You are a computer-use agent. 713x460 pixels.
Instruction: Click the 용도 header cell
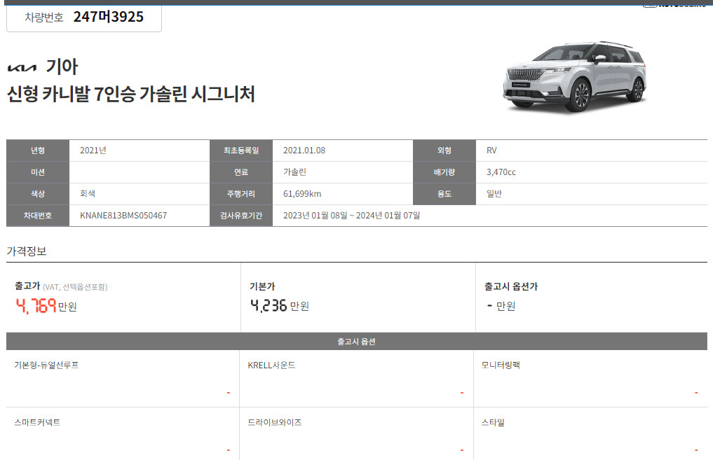click(x=444, y=194)
